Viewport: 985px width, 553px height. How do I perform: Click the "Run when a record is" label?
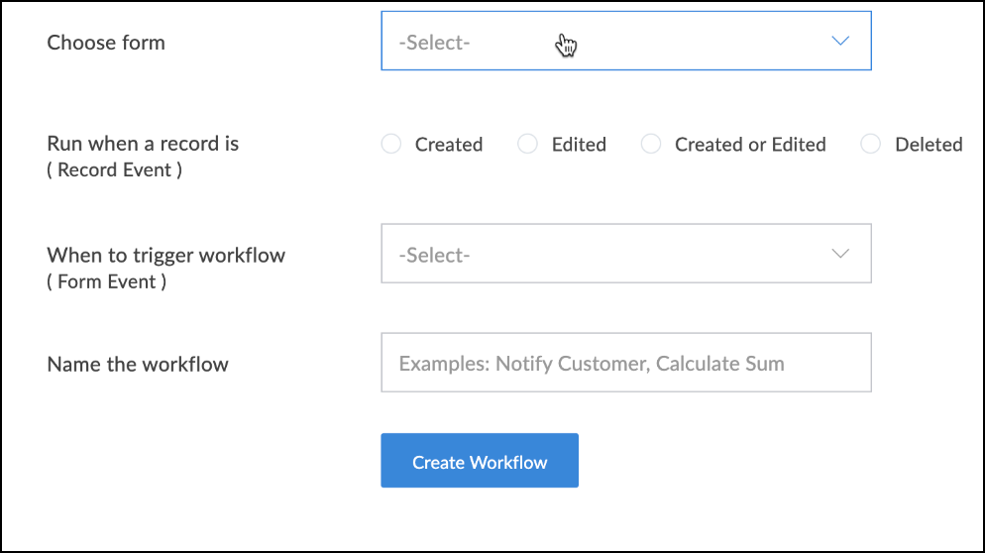[143, 144]
